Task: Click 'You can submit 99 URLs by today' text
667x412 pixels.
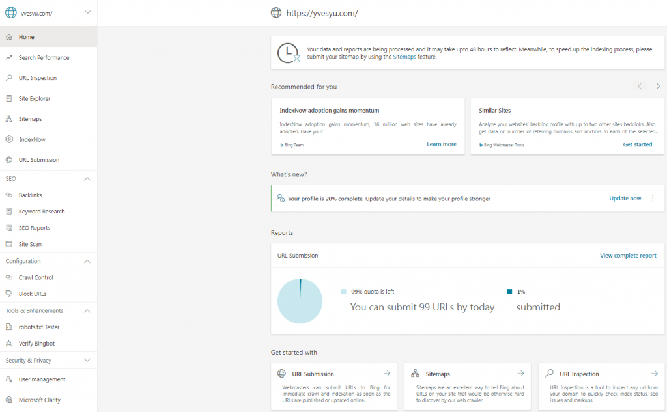Action: click(x=422, y=307)
